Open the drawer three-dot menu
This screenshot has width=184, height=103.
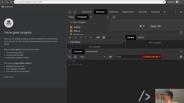(70, 51)
